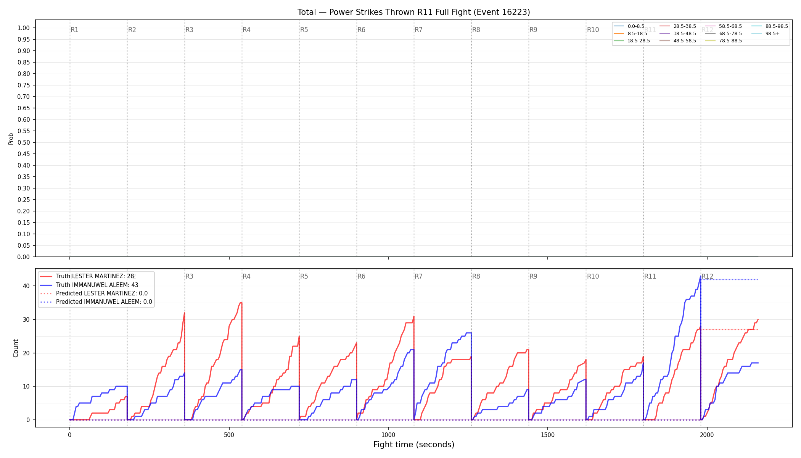Click the R3 round label in Count chart

tap(189, 276)
